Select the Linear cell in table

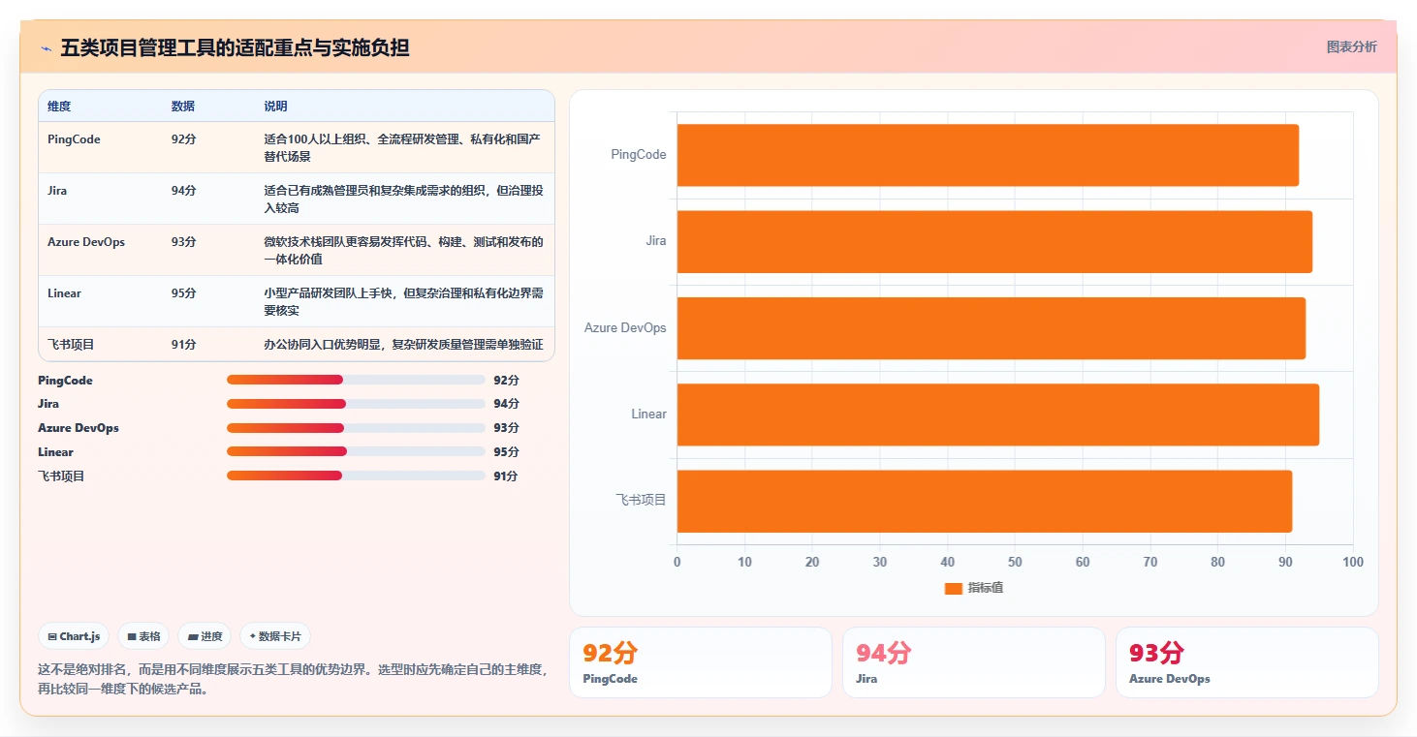64,293
